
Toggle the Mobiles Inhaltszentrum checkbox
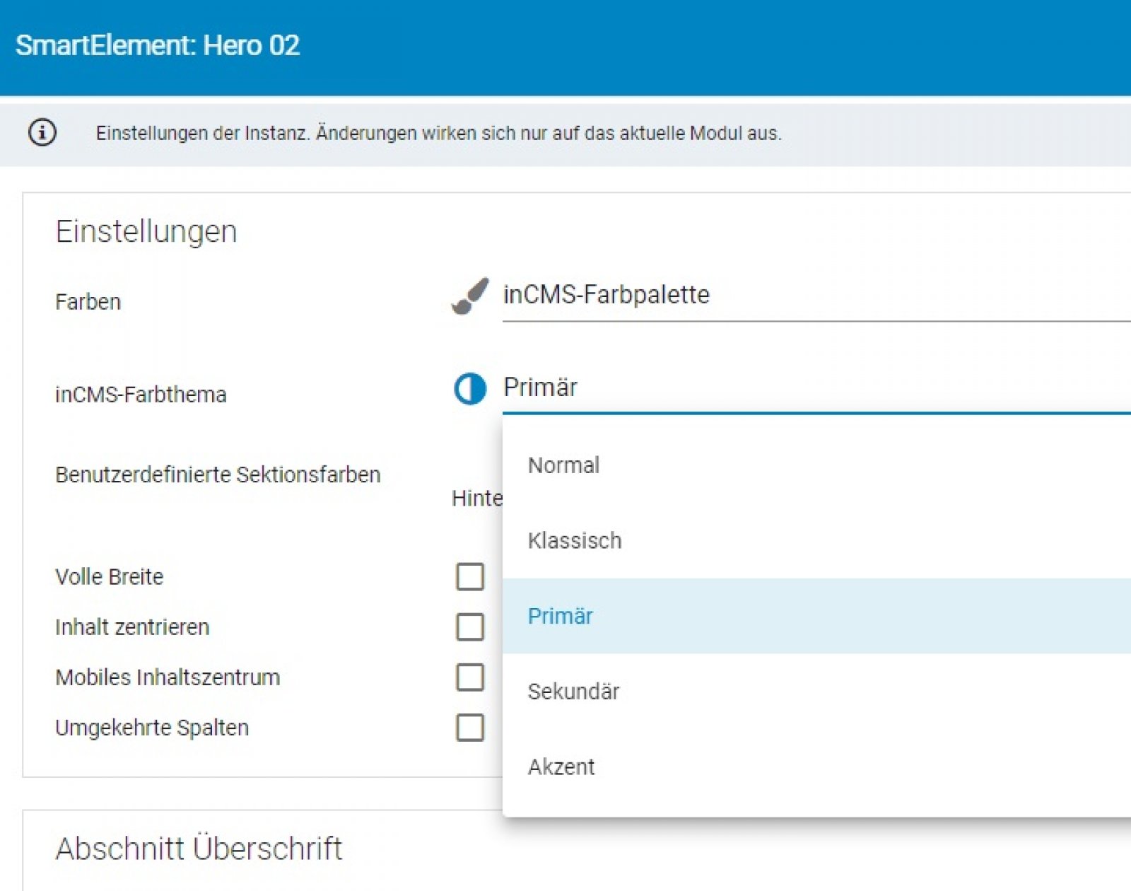470,677
